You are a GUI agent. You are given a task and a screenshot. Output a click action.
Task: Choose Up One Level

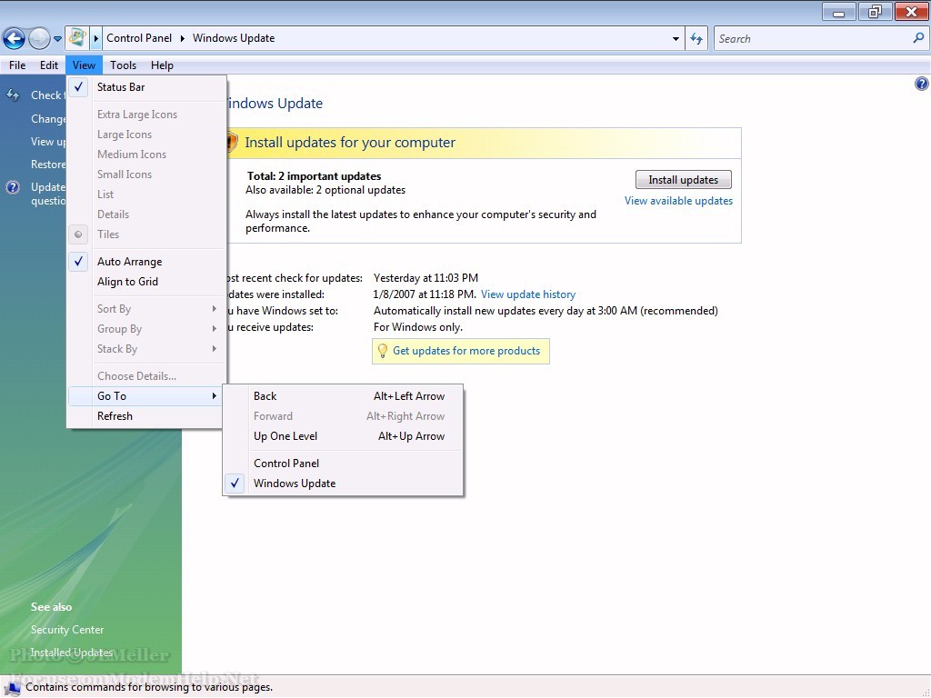click(343, 436)
